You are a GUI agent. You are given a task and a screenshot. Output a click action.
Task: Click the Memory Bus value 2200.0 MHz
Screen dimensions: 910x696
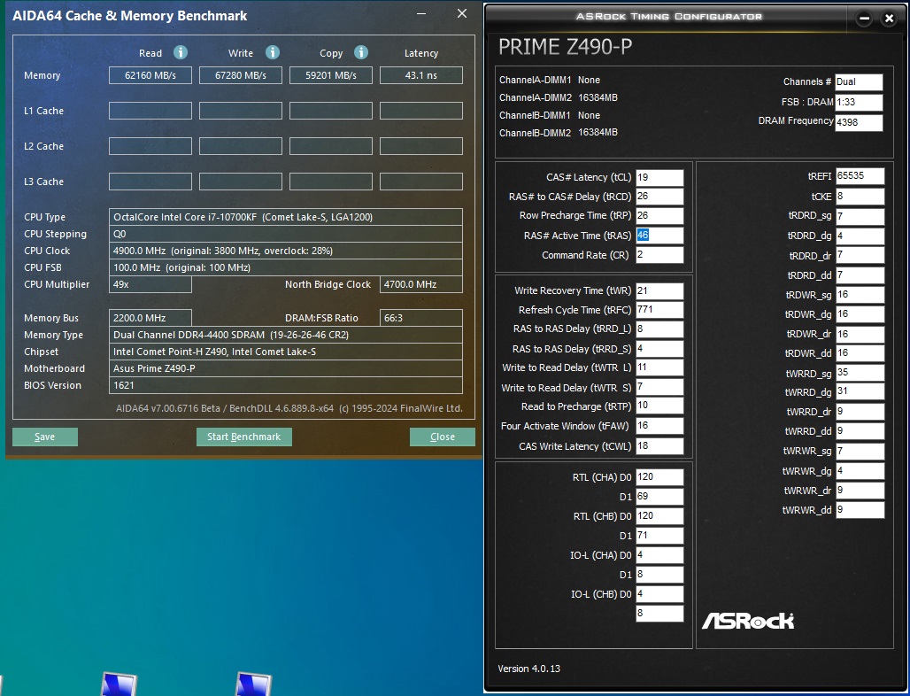(x=150, y=318)
